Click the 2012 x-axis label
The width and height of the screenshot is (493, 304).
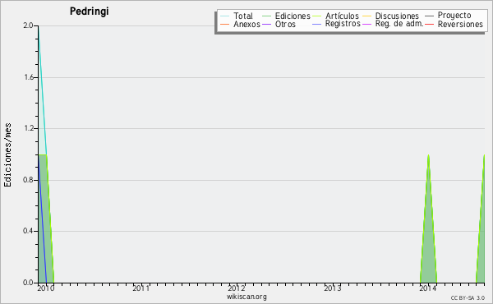[x=237, y=288]
